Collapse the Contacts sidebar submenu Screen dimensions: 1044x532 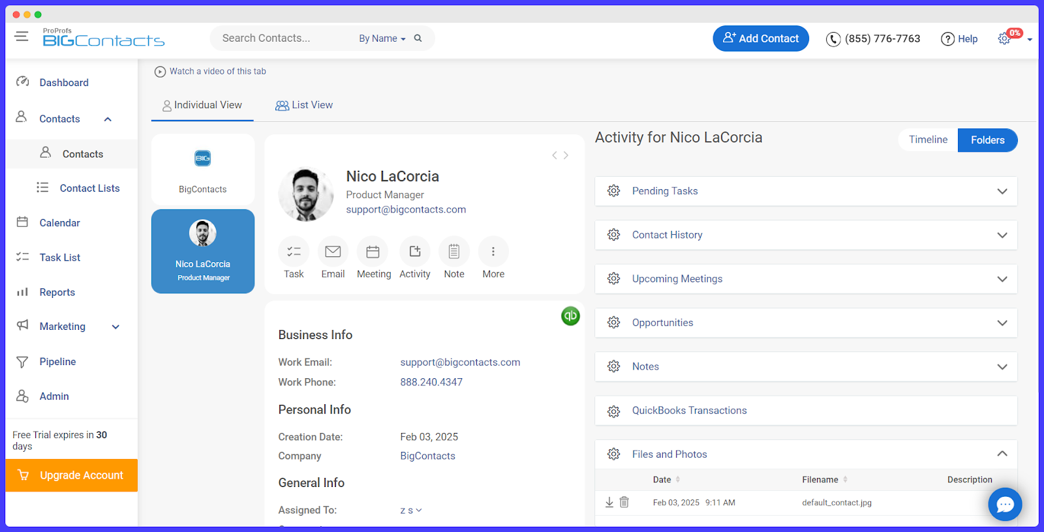pos(108,119)
